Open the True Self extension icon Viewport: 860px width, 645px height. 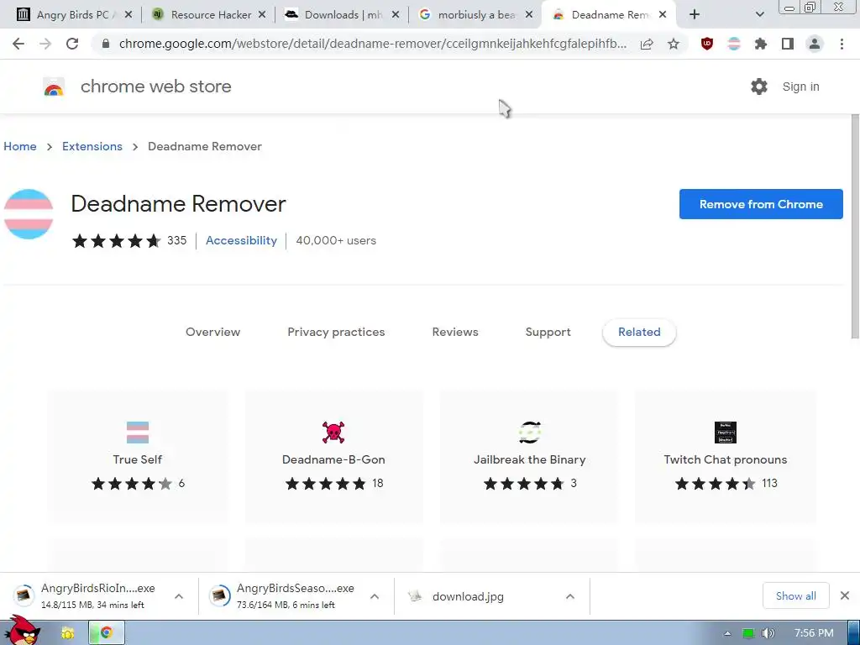click(138, 433)
